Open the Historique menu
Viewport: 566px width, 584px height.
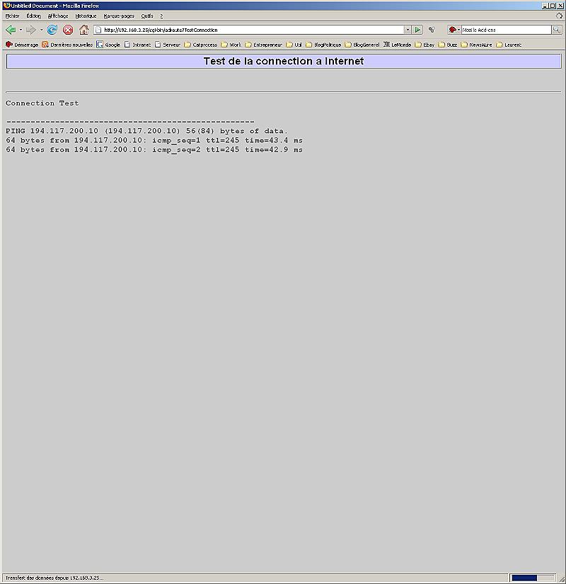(86, 16)
